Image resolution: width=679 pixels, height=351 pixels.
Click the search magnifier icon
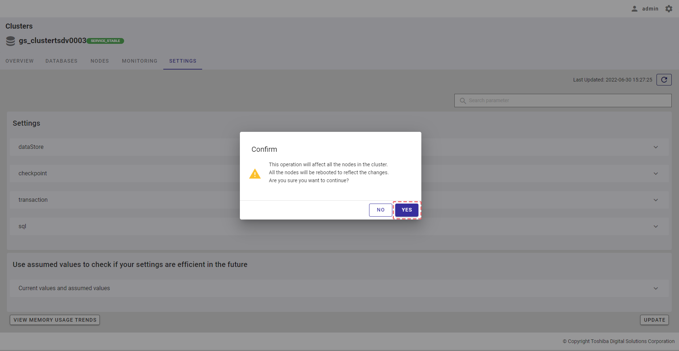pyautogui.click(x=463, y=101)
